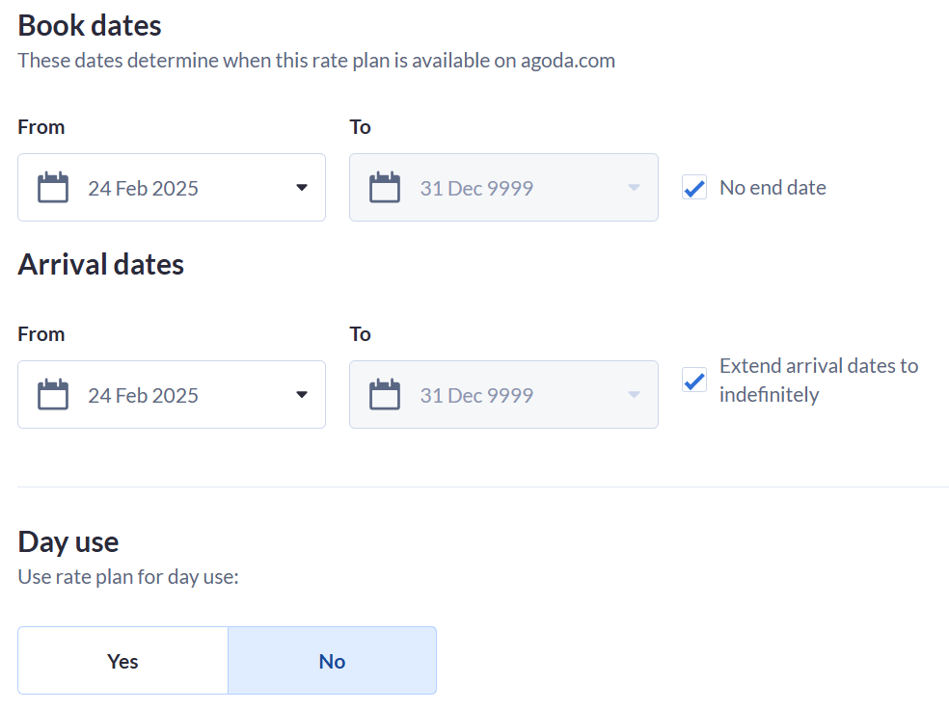Open the Arrival dates From dropdown arrow

302,395
